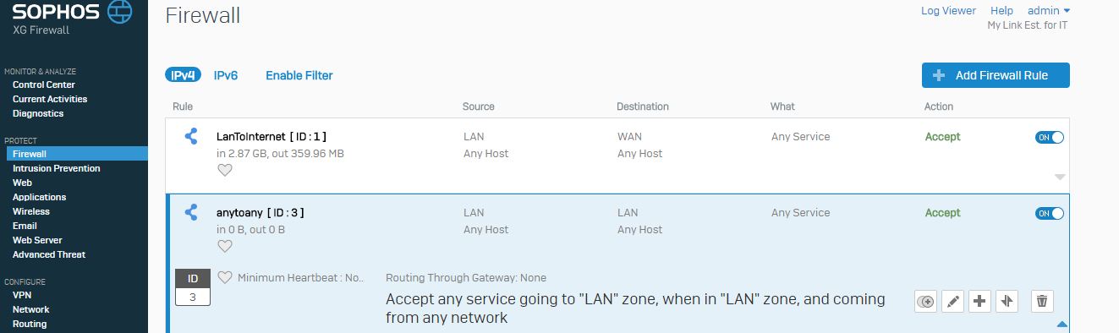The height and width of the screenshot is (333, 1119).
Task: Toggle off the LanToInternet rule switch
Action: (1049, 137)
